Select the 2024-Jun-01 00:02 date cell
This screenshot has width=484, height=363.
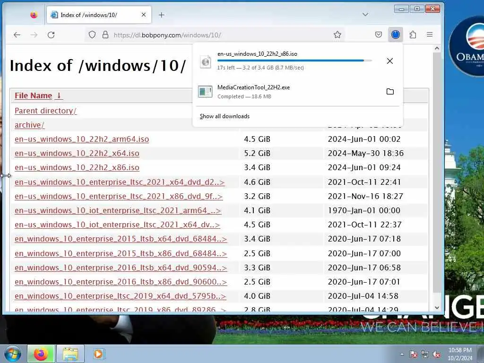(x=364, y=139)
